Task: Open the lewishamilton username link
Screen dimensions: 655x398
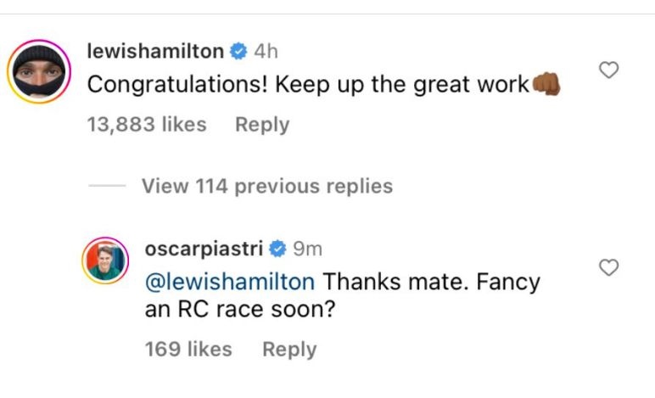Action: [x=155, y=52]
